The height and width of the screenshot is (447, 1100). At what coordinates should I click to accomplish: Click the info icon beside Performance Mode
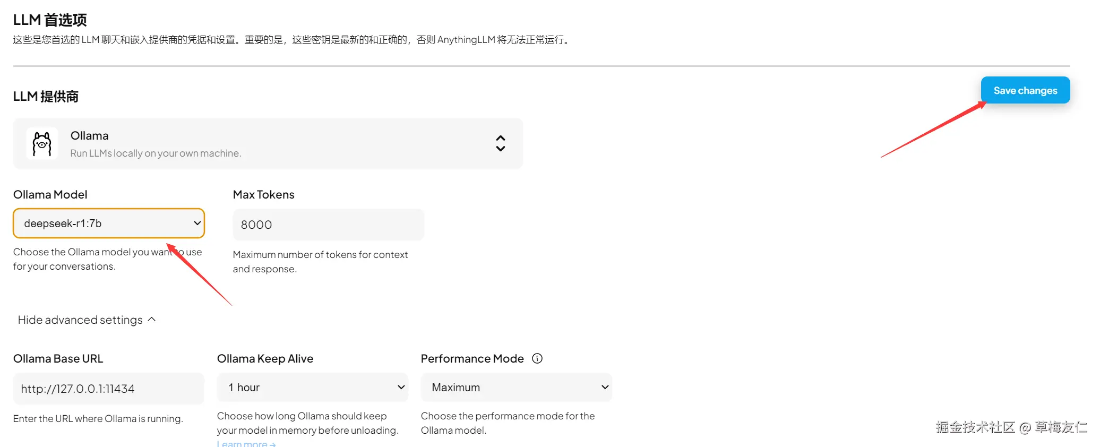(537, 358)
